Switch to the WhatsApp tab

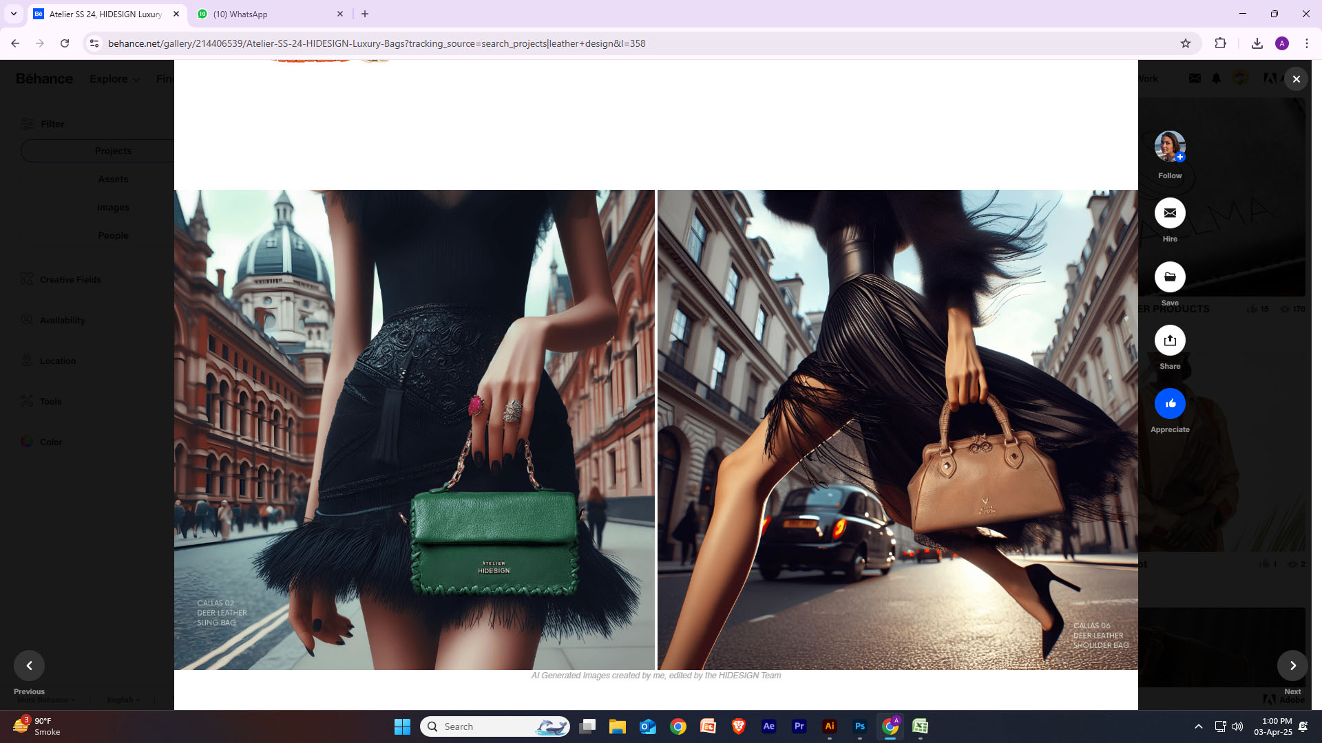coord(269,14)
